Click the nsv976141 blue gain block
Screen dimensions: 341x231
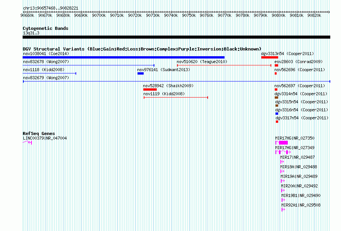pos(141,73)
